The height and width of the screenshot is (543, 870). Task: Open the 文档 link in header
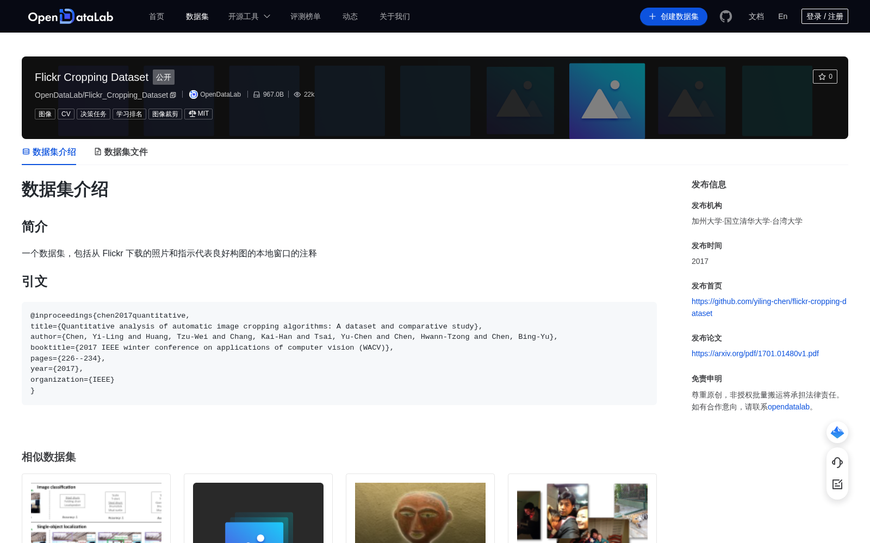click(x=756, y=16)
